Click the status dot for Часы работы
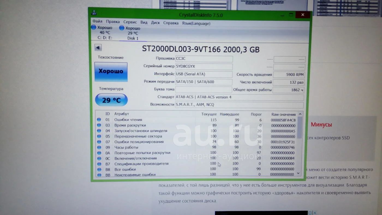This screenshot has height=215, width=382. click(x=99, y=147)
